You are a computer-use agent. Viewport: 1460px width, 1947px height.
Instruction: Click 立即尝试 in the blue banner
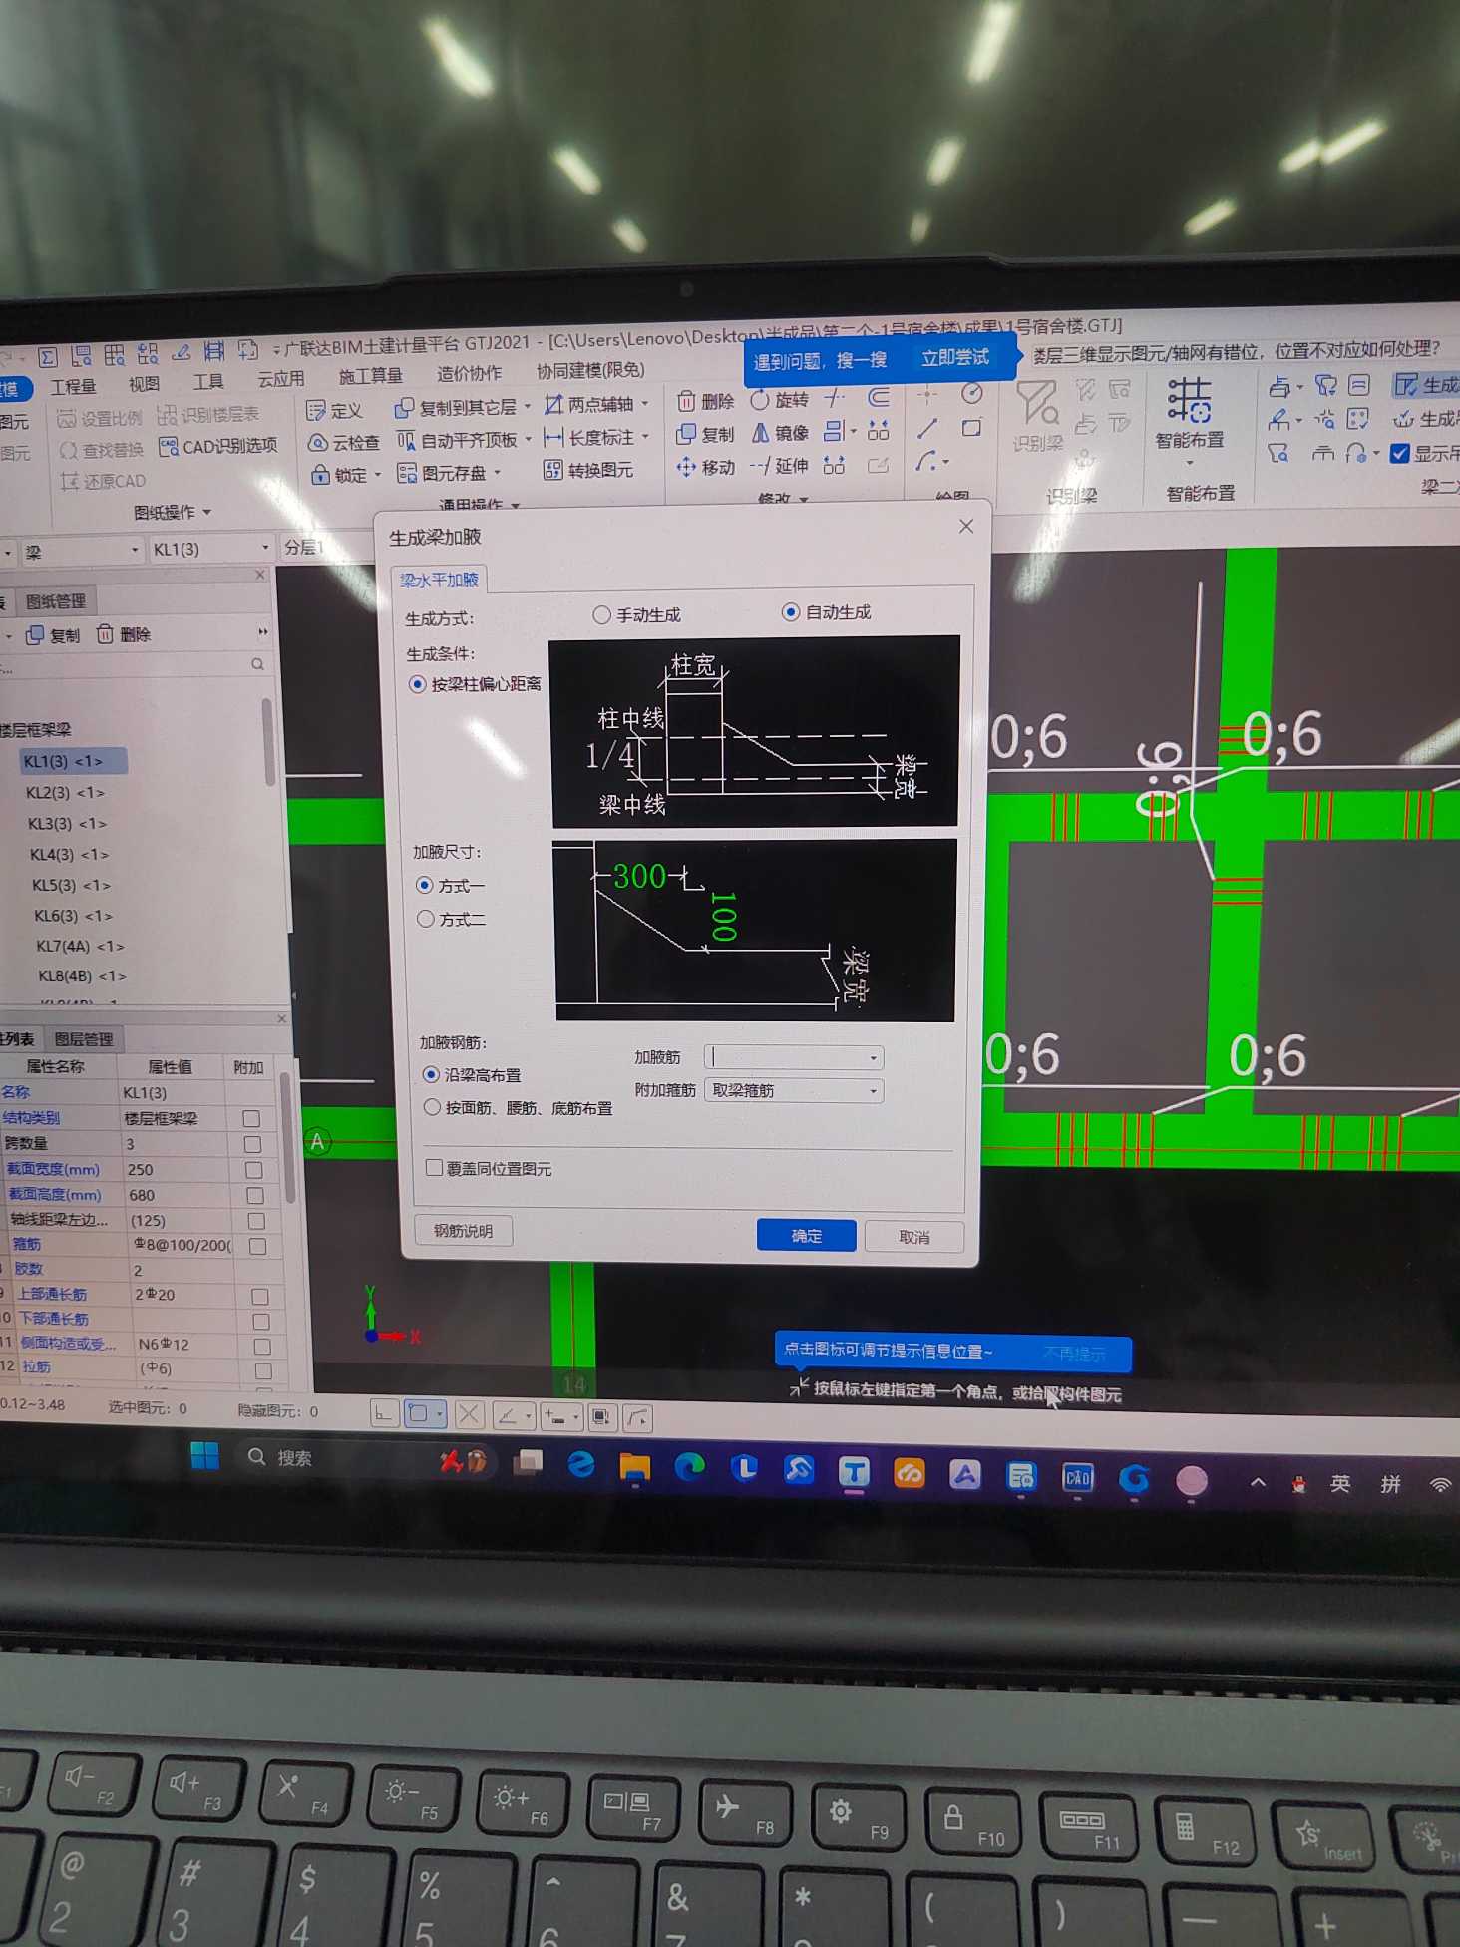[x=954, y=357]
